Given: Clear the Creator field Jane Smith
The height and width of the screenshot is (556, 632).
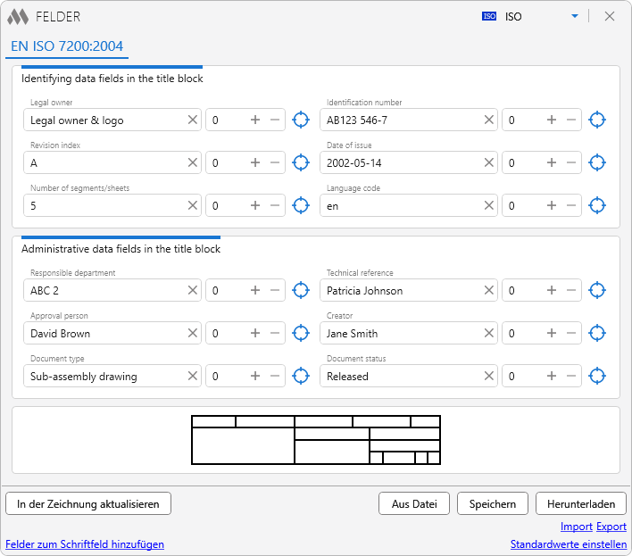Looking at the screenshot, I should [489, 334].
